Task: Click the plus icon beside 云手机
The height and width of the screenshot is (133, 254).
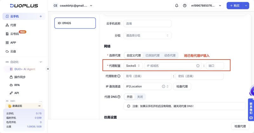Action: click(41, 16)
